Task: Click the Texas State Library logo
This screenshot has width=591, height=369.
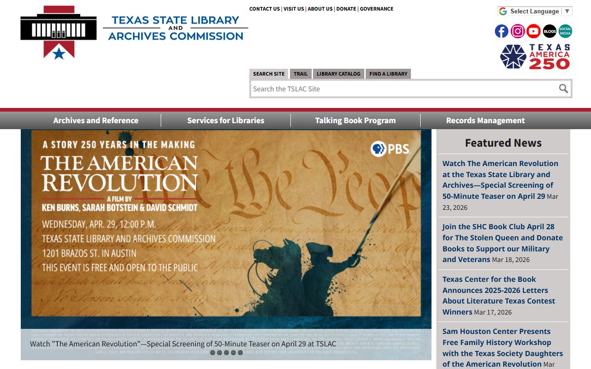Action: 59,32
